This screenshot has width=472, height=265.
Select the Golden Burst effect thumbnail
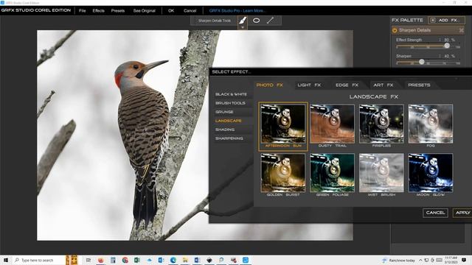tap(283, 173)
